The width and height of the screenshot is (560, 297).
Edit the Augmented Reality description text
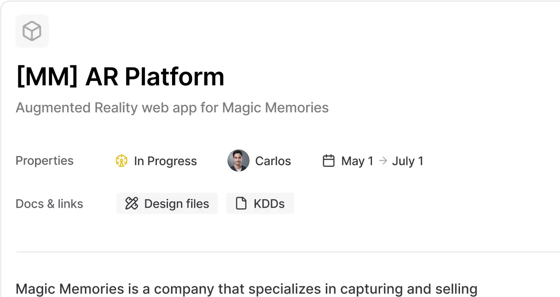coord(172,107)
